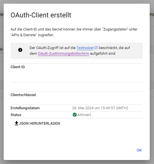The image size is (154, 164).
Task: Open the OAuth-Zustimmungsbildschirm link
Action: coord(64,54)
